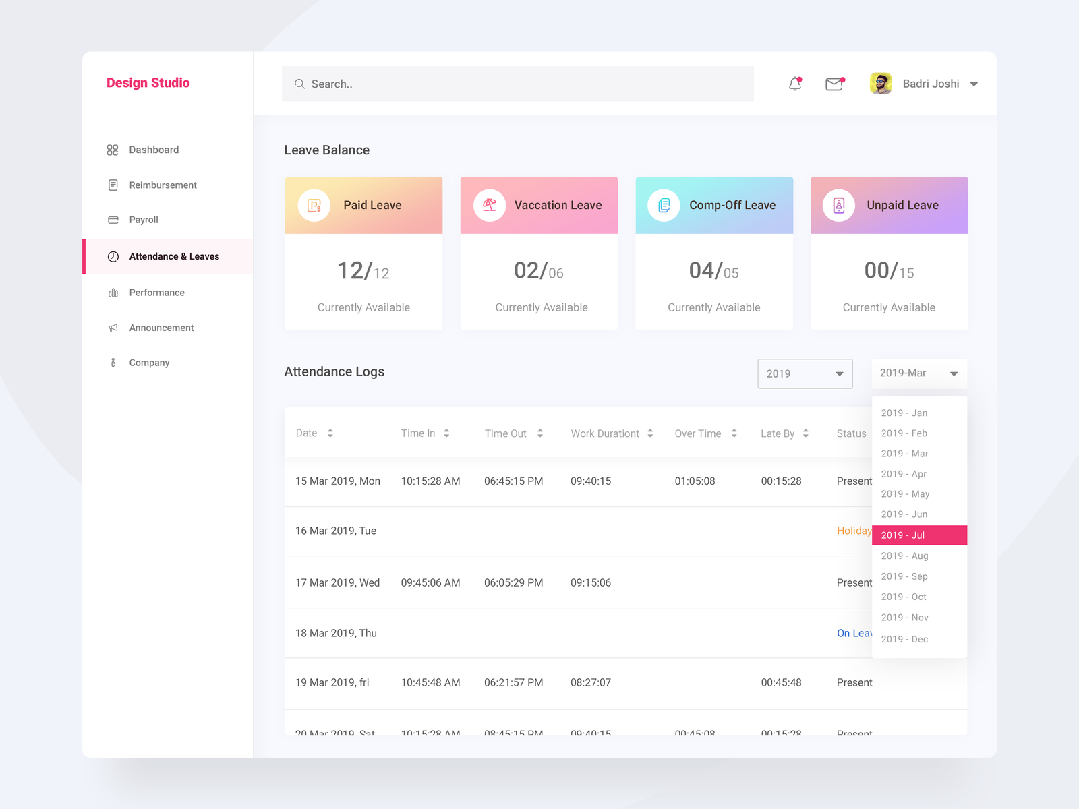Select 2019 - Dec from the month list
This screenshot has height=809, width=1079.
(904, 638)
